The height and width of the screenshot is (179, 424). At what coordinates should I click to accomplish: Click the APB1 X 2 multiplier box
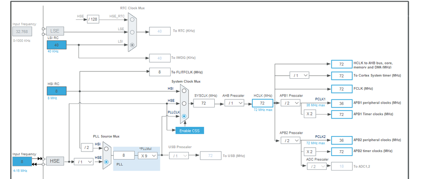coord(309,114)
